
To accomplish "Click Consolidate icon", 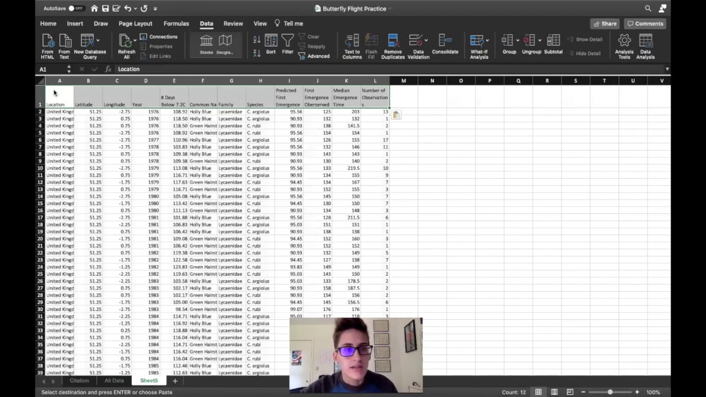I will coord(445,45).
